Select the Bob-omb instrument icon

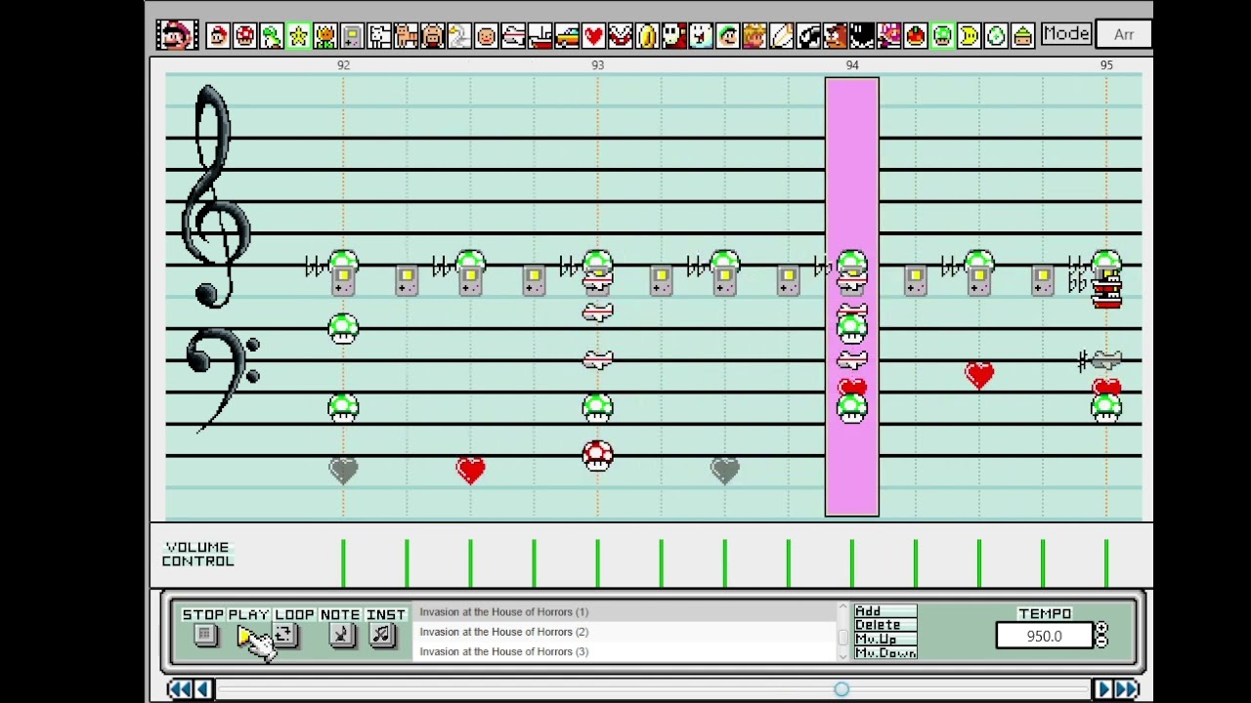tap(862, 36)
